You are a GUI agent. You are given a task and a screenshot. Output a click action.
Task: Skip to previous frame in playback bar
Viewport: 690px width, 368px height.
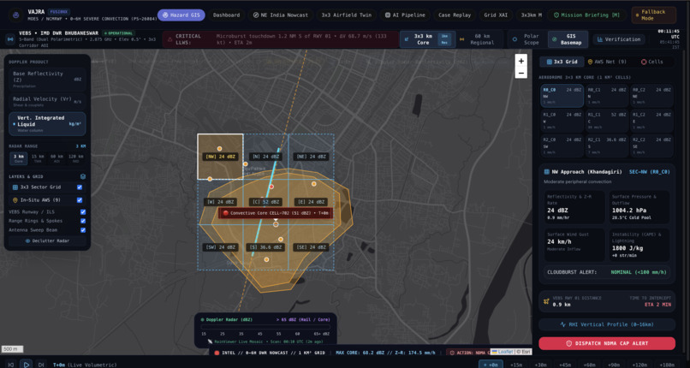click(11, 365)
